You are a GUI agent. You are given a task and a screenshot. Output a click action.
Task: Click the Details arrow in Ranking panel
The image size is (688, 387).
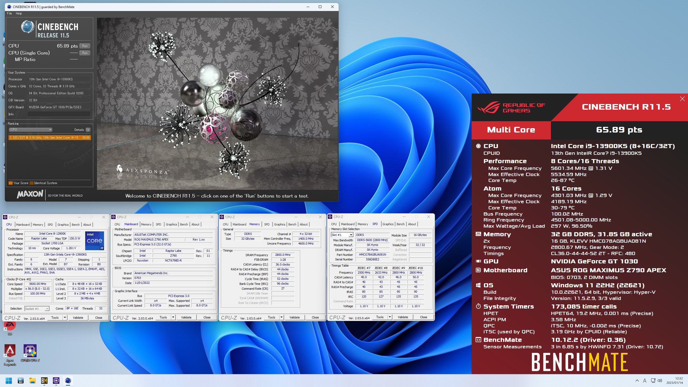(88, 130)
